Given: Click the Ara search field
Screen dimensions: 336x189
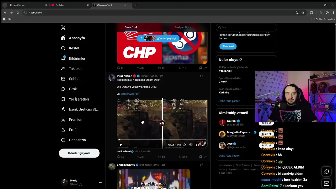Looking at the screenshot, I should [246, 27].
